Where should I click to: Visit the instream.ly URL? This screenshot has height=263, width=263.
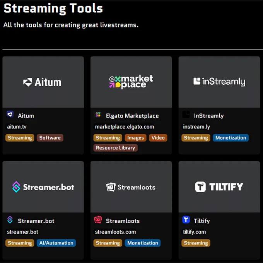click(196, 127)
